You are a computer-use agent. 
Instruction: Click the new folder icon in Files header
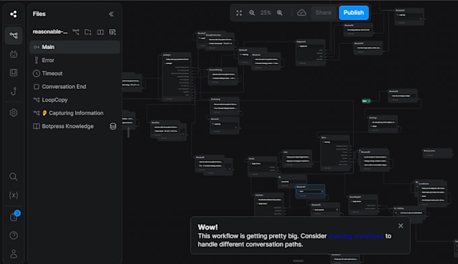click(88, 32)
